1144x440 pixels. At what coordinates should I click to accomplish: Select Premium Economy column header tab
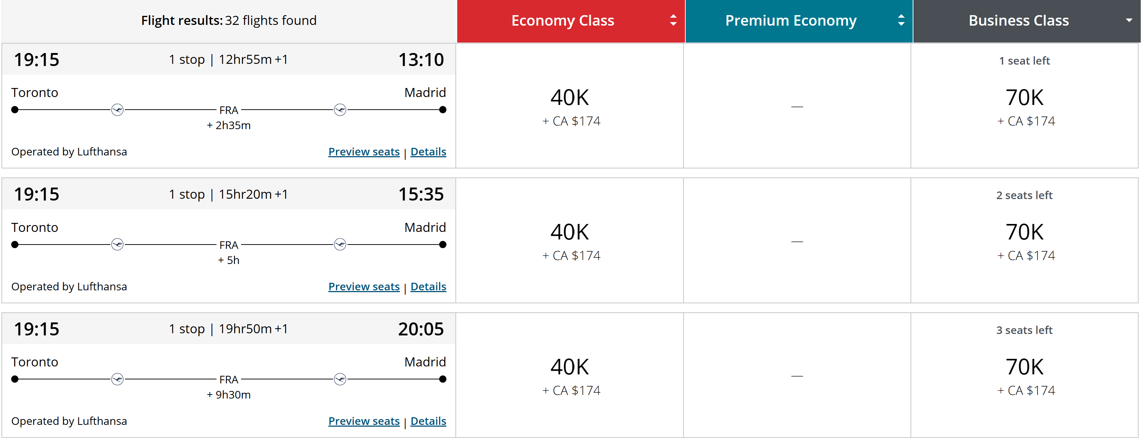799,21
